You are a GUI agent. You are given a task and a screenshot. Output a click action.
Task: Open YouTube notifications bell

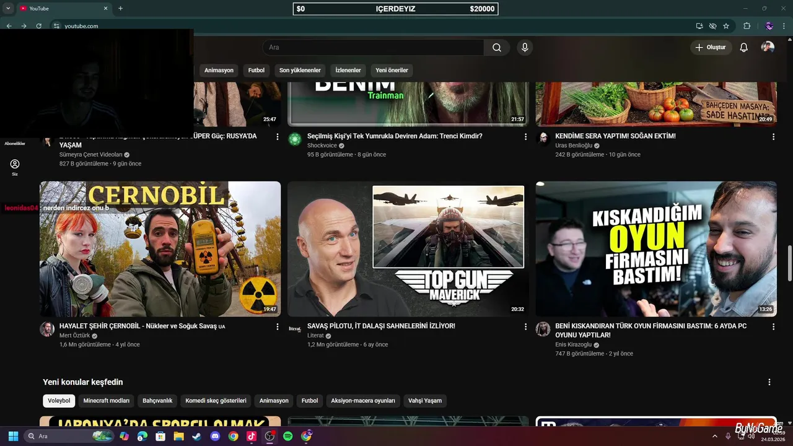744,48
